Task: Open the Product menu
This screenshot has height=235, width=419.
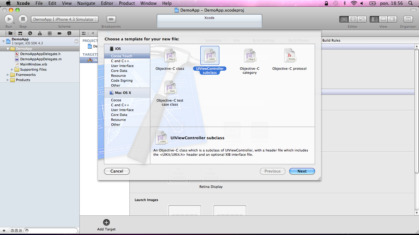Action: coord(127,3)
